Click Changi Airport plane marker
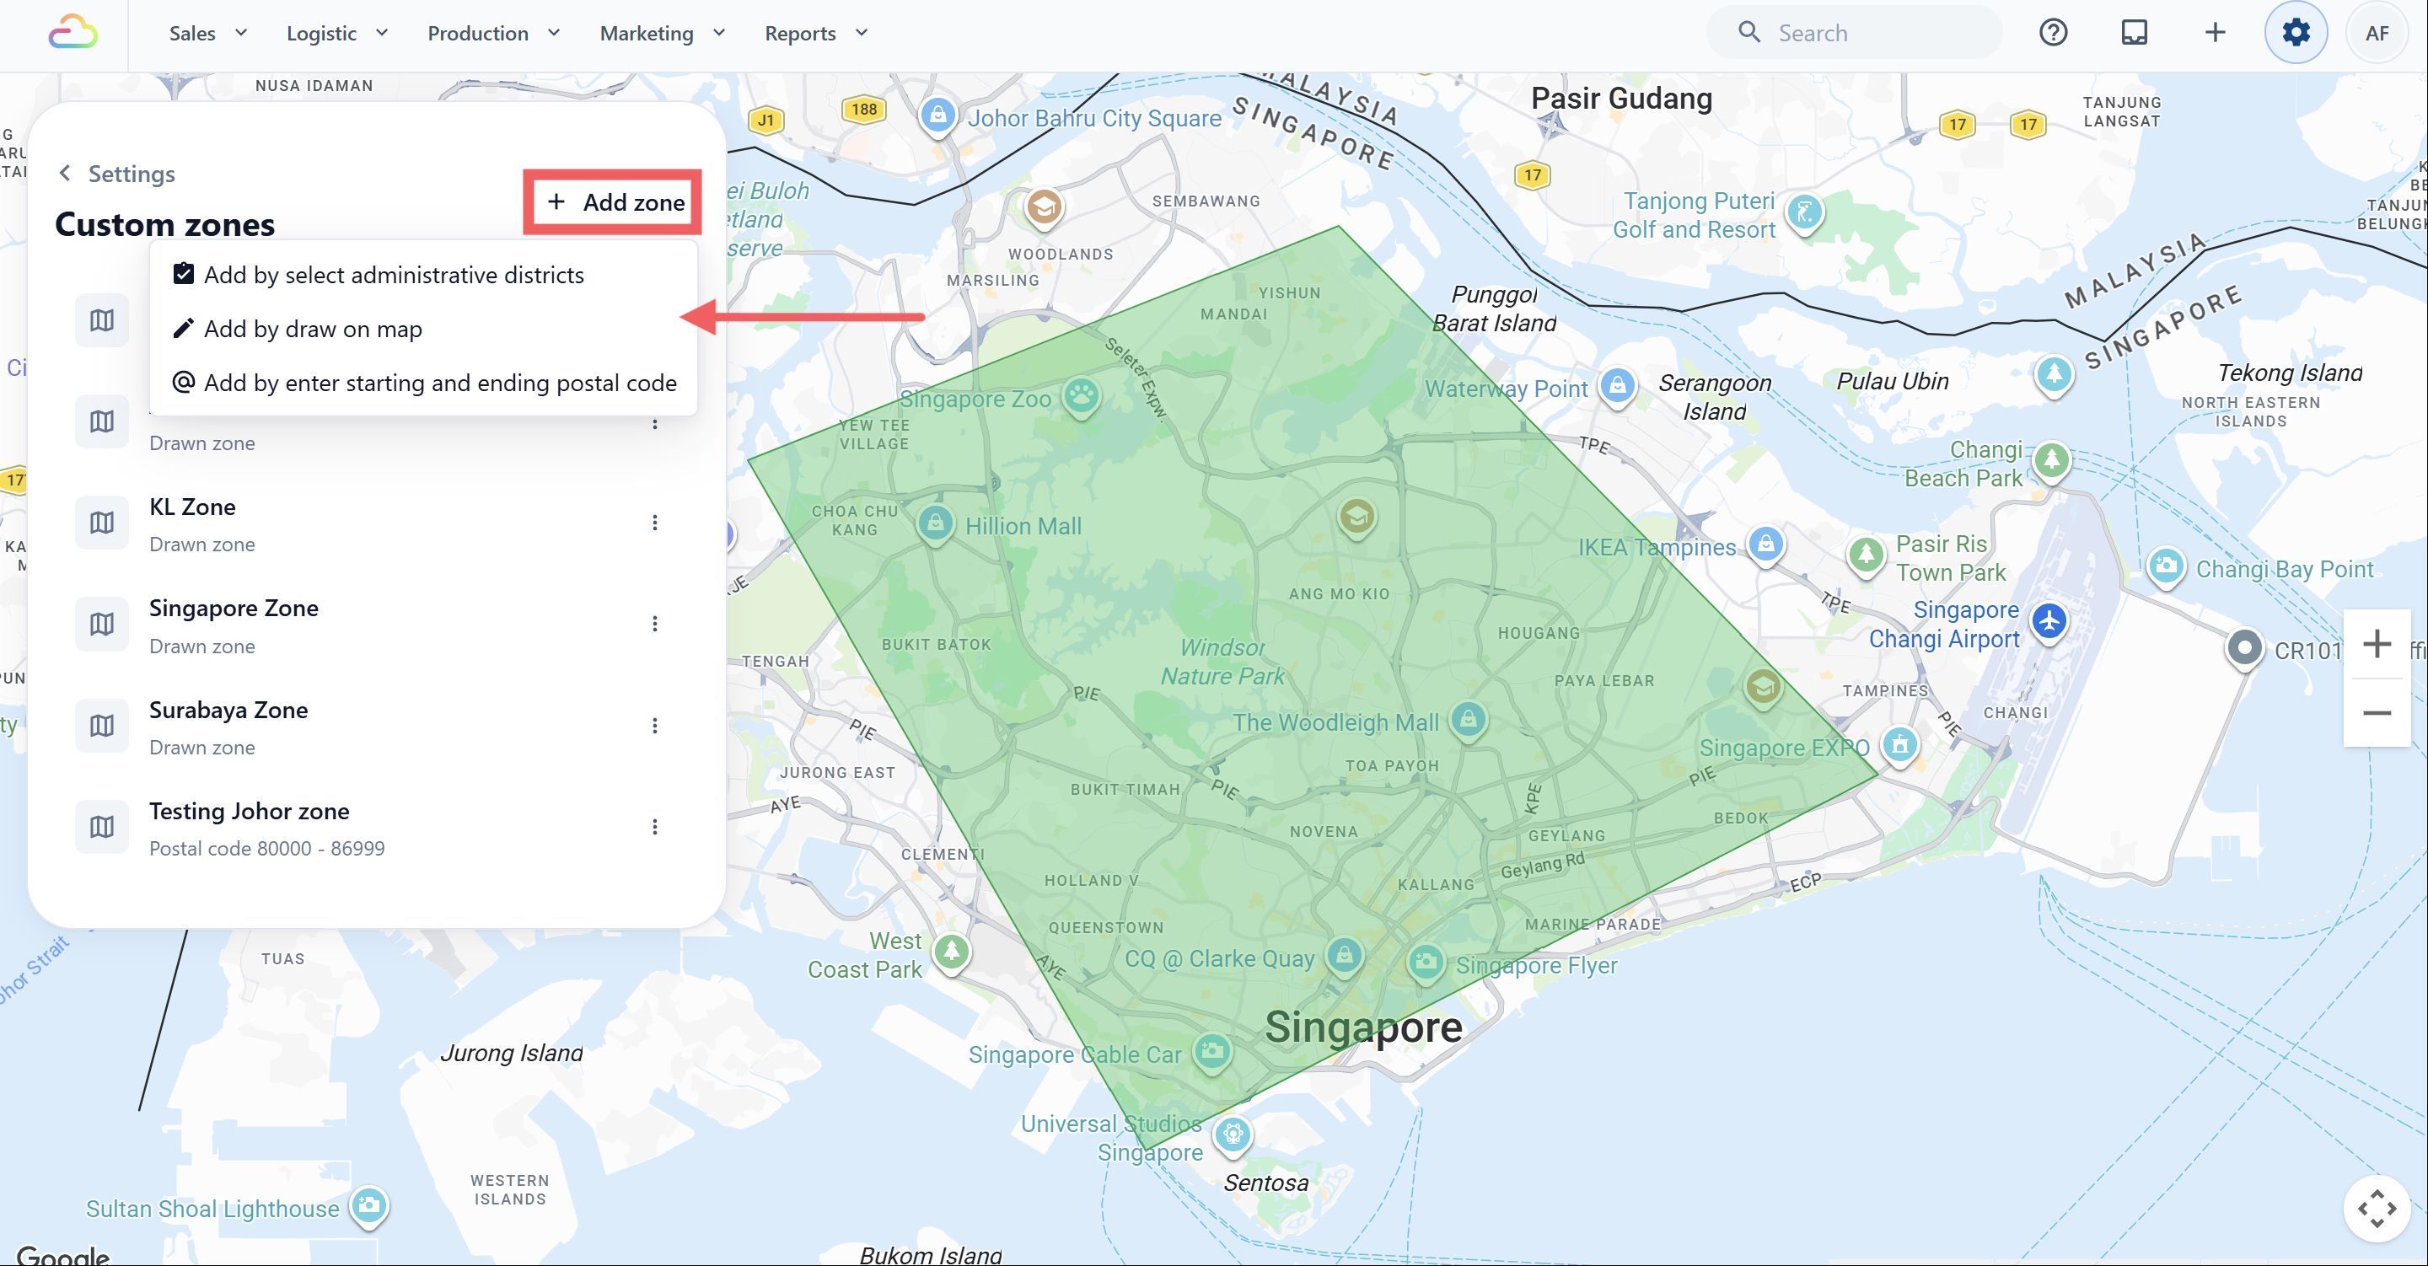Screen dimensions: 2428x1266 (2049, 622)
